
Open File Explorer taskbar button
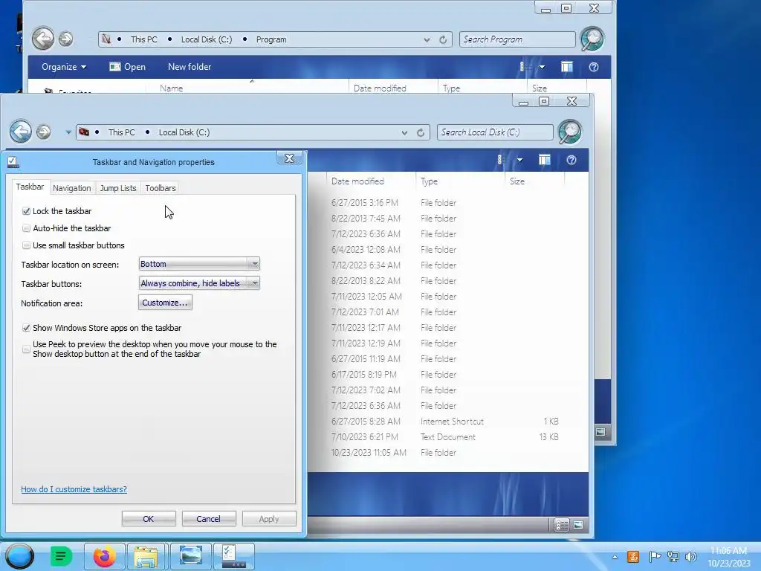point(146,556)
